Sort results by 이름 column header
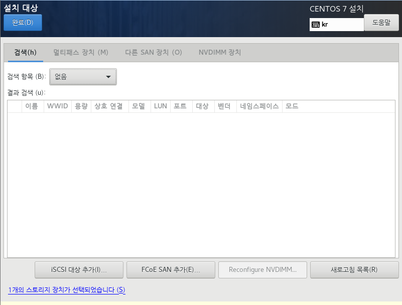Viewport: 402px width, 305px height. click(33, 106)
